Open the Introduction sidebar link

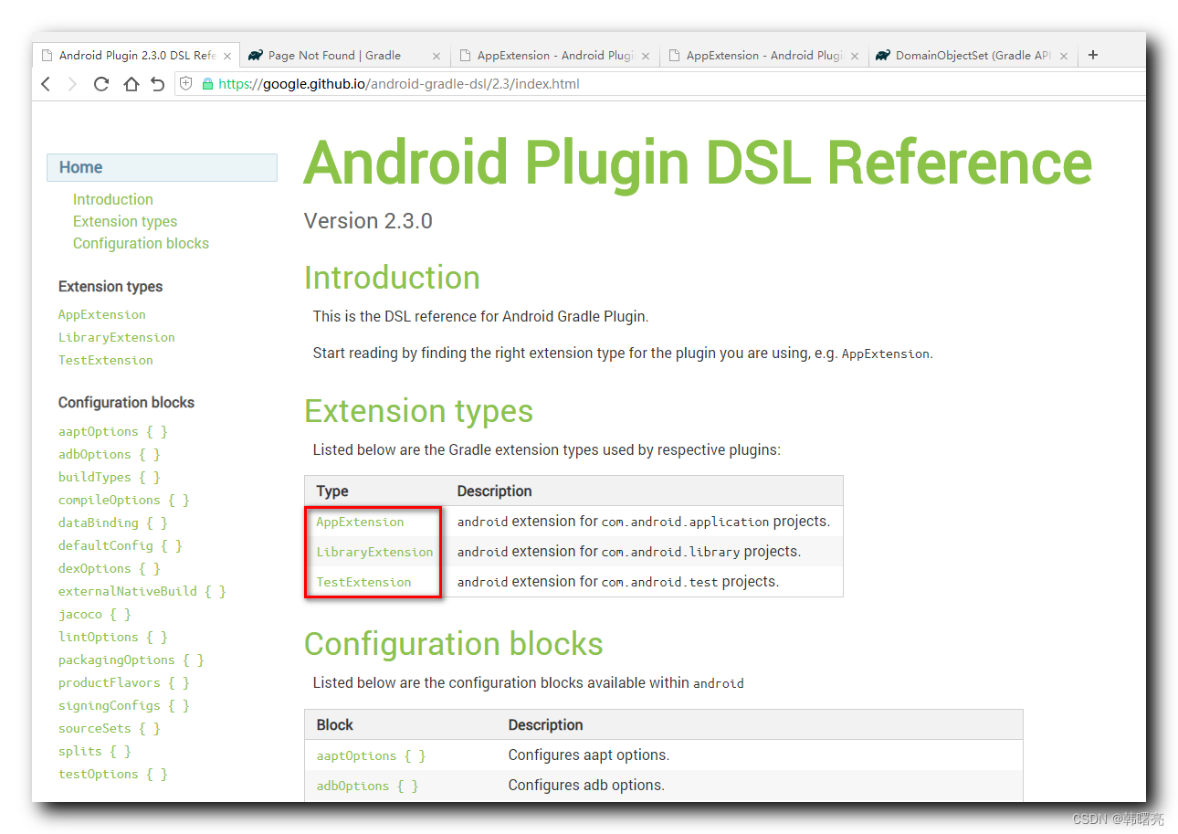click(x=113, y=199)
